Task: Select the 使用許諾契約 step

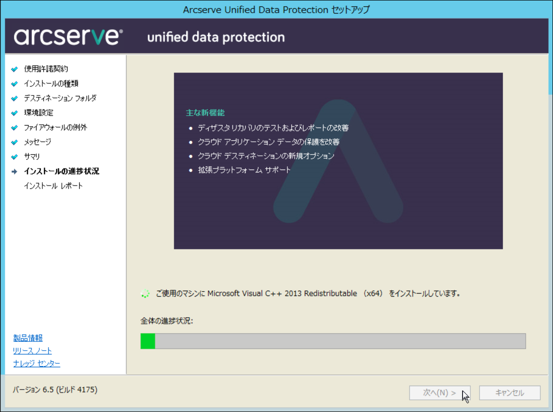Action: (x=46, y=69)
